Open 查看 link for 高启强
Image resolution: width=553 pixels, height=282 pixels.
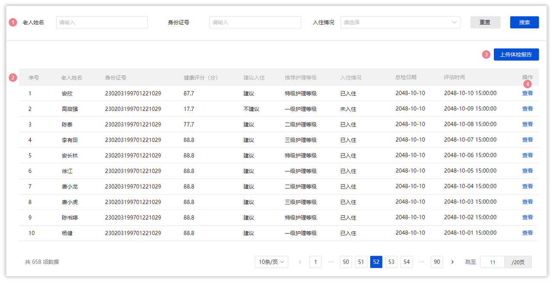(x=528, y=109)
